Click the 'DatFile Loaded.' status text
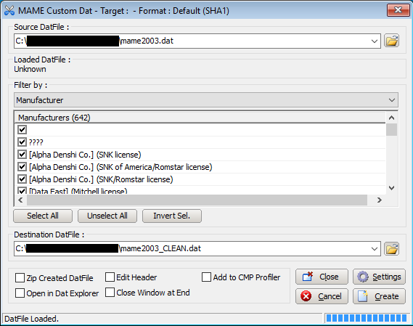Image resolution: width=413 pixels, height=326 pixels. 32,319
